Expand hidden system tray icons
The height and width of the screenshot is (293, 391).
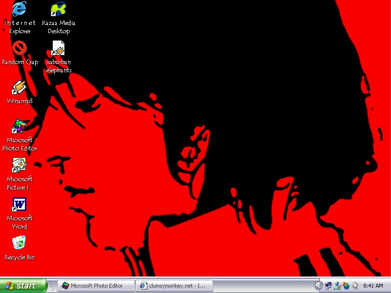click(319, 286)
